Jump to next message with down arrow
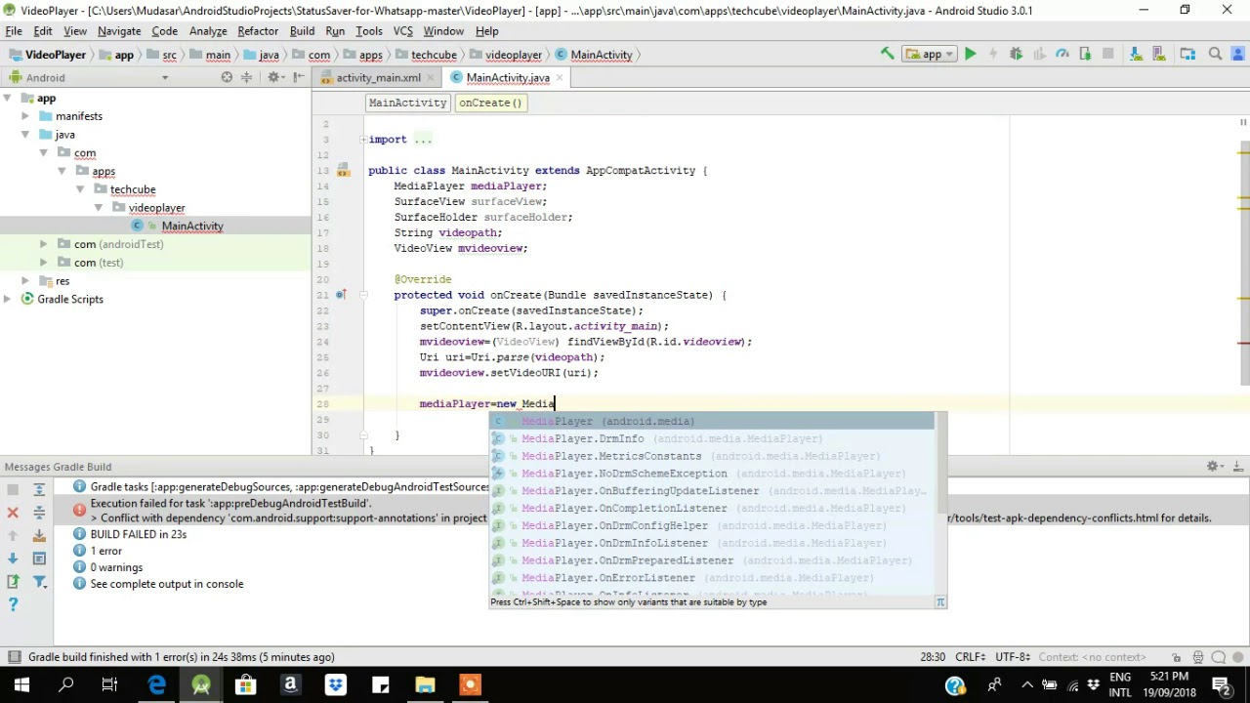 [x=13, y=558]
